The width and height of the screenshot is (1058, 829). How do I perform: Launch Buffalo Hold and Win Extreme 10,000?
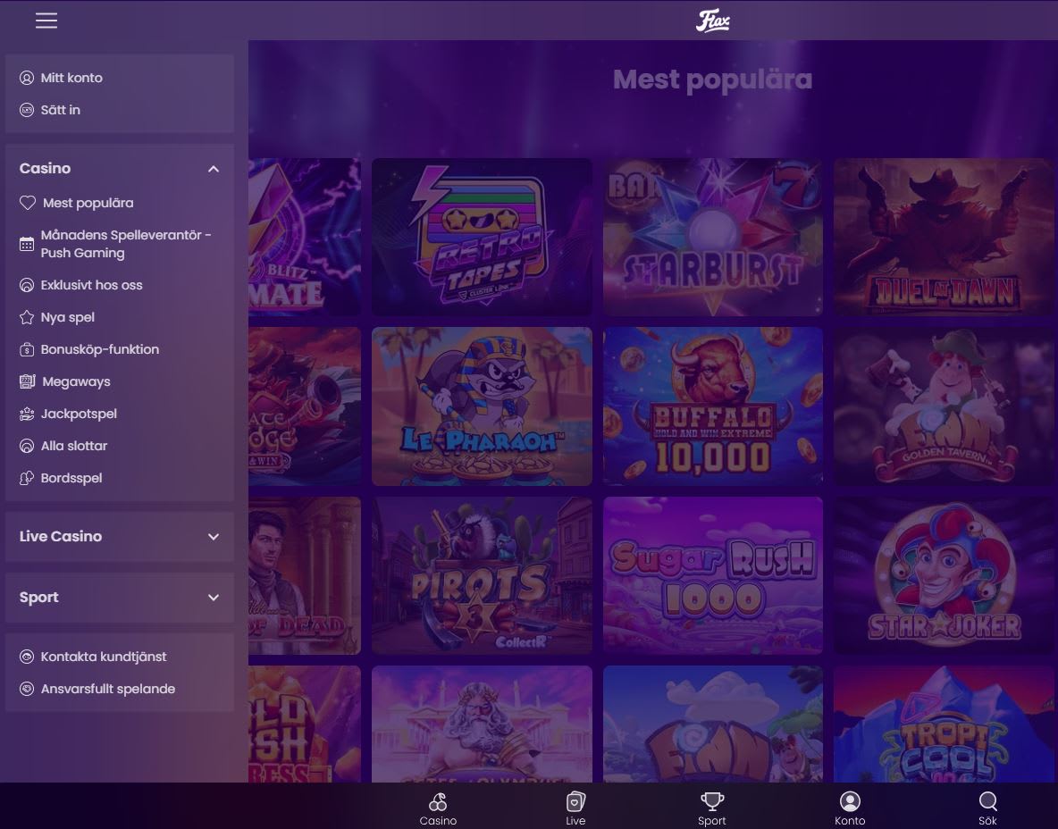(x=712, y=406)
